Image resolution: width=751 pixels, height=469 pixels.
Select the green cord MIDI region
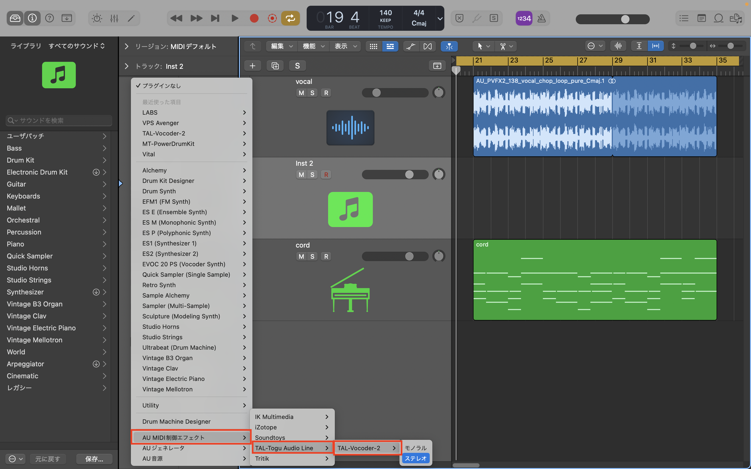pos(595,280)
